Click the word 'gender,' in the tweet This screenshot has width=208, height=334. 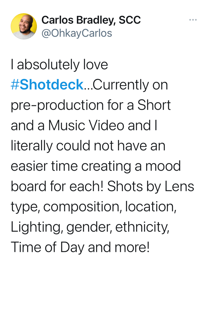(x=89, y=228)
